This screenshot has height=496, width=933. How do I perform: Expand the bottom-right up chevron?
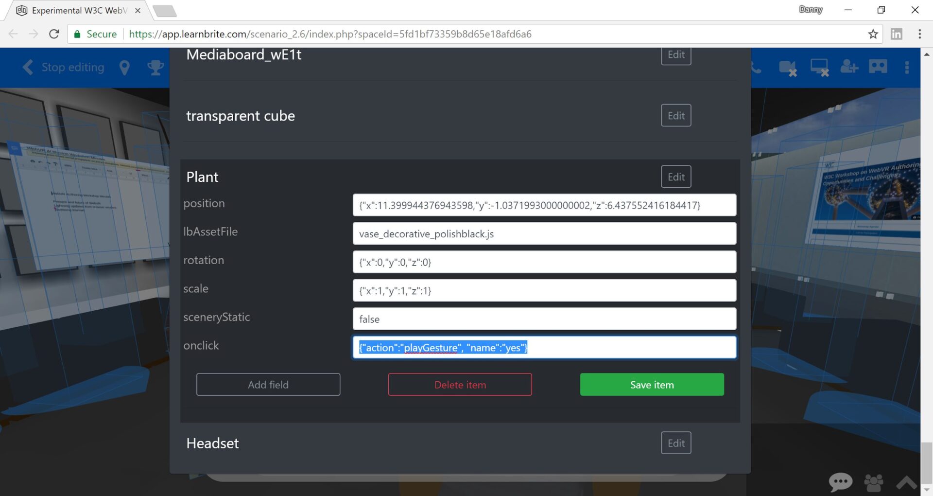(x=907, y=482)
